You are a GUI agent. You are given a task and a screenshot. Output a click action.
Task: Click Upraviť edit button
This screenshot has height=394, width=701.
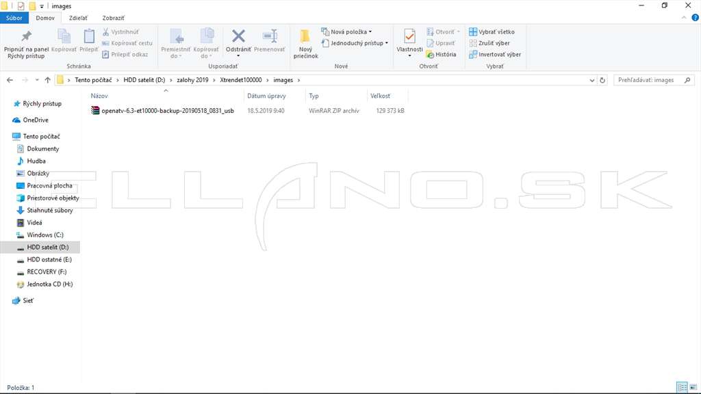441,43
